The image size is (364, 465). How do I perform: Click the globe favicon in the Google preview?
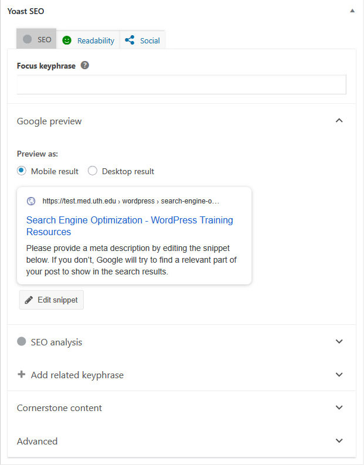point(31,201)
